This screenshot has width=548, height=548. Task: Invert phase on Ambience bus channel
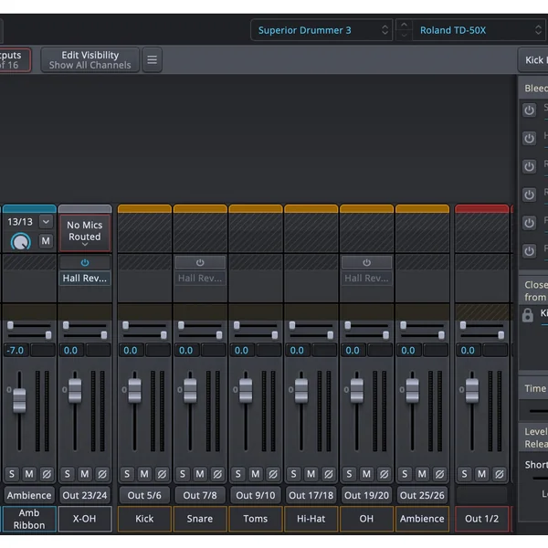coord(439,474)
